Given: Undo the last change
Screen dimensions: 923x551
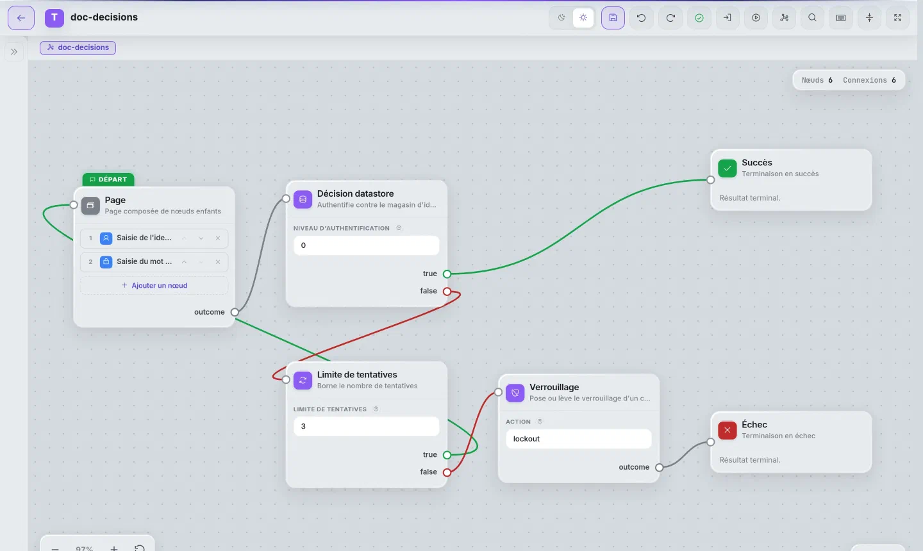Looking at the screenshot, I should pyautogui.click(x=642, y=18).
